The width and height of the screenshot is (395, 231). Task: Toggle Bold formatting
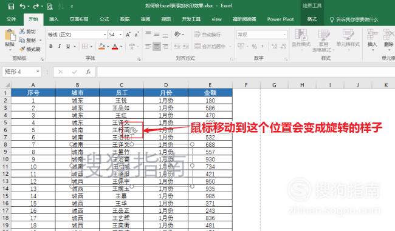click(x=51, y=46)
